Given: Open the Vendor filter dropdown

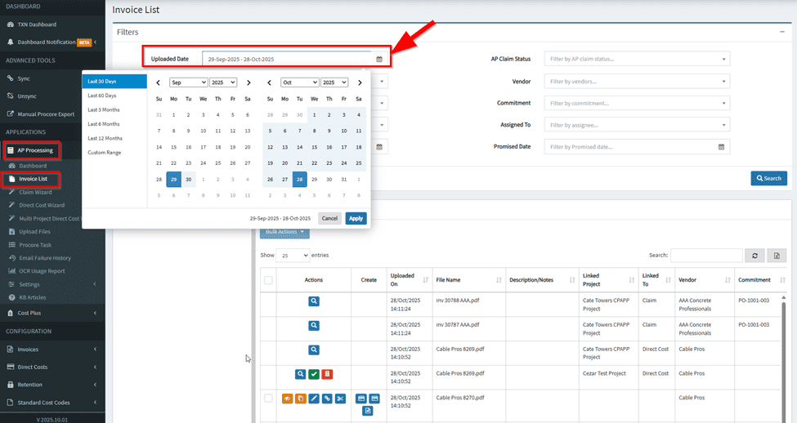Looking at the screenshot, I should click(637, 82).
